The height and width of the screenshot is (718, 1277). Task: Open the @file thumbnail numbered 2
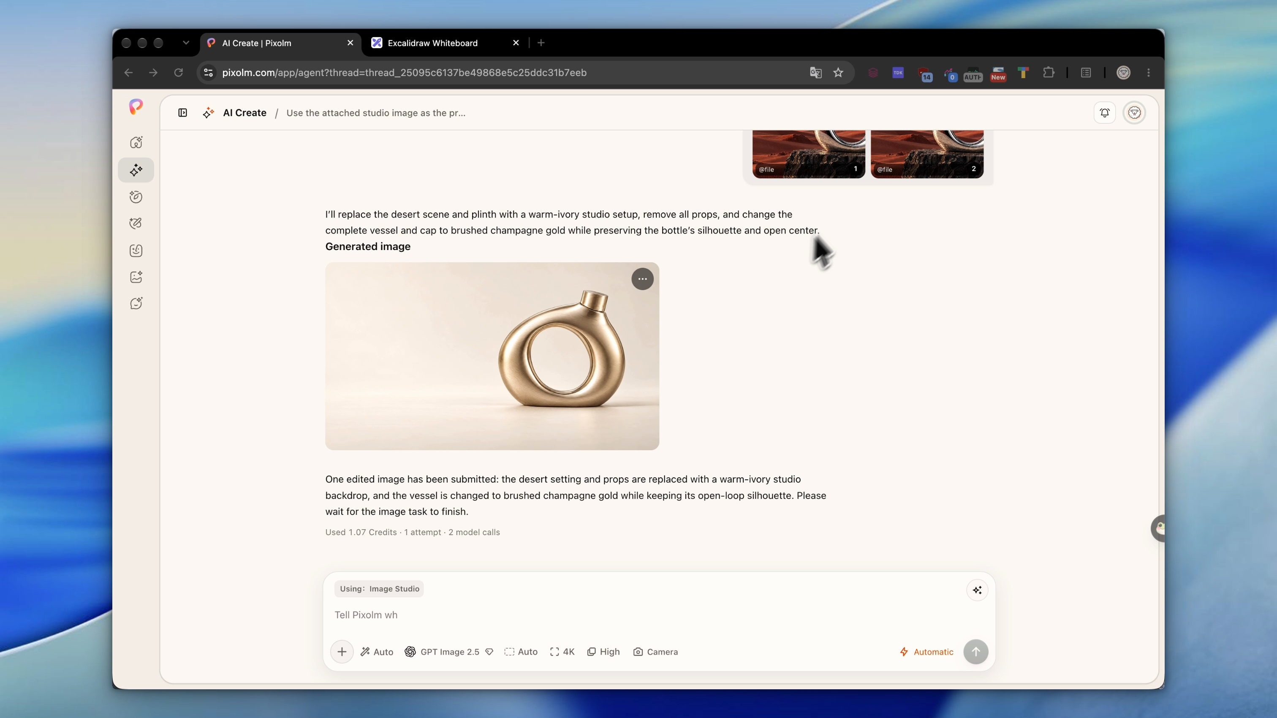pos(927,154)
